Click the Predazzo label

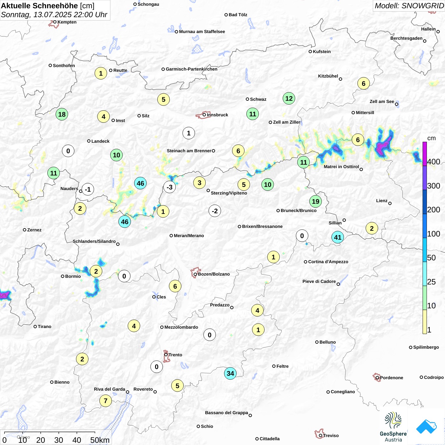pyautogui.click(x=220, y=305)
